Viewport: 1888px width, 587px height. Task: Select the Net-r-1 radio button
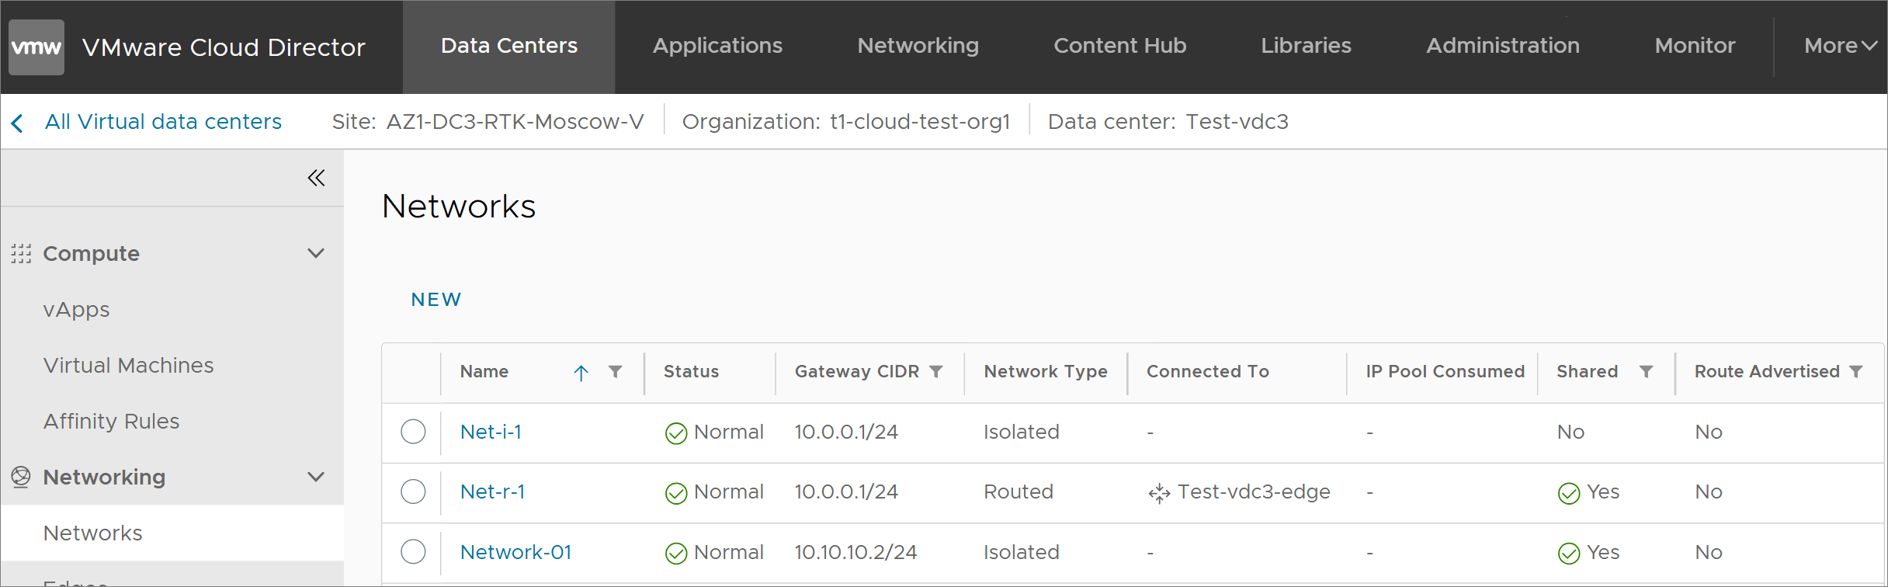413,491
